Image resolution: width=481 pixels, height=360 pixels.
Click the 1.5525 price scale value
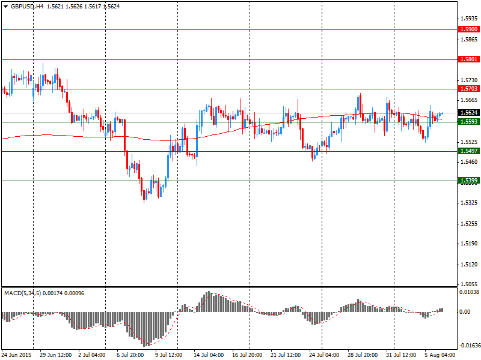click(469, 142)
